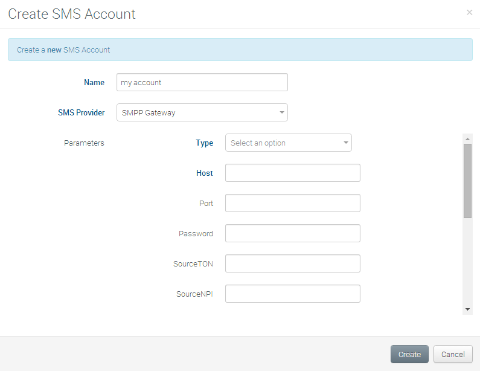Click the scrollbar up arrow
This screenshot has height=371, width=480.
click(x=467, y=139)
